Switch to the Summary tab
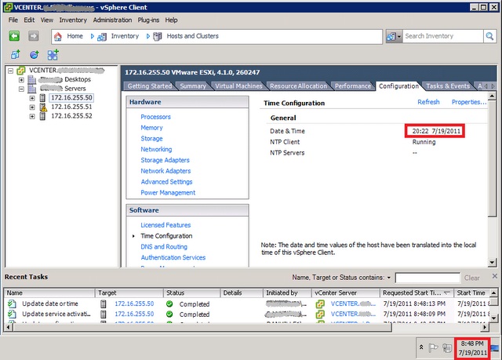502x360 pixels. click(193, 86)
